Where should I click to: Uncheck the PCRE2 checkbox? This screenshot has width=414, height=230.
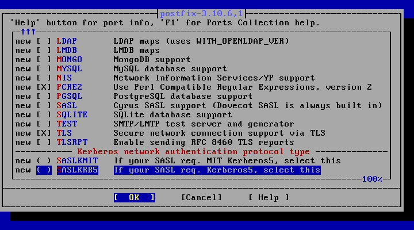pos(44,87)
